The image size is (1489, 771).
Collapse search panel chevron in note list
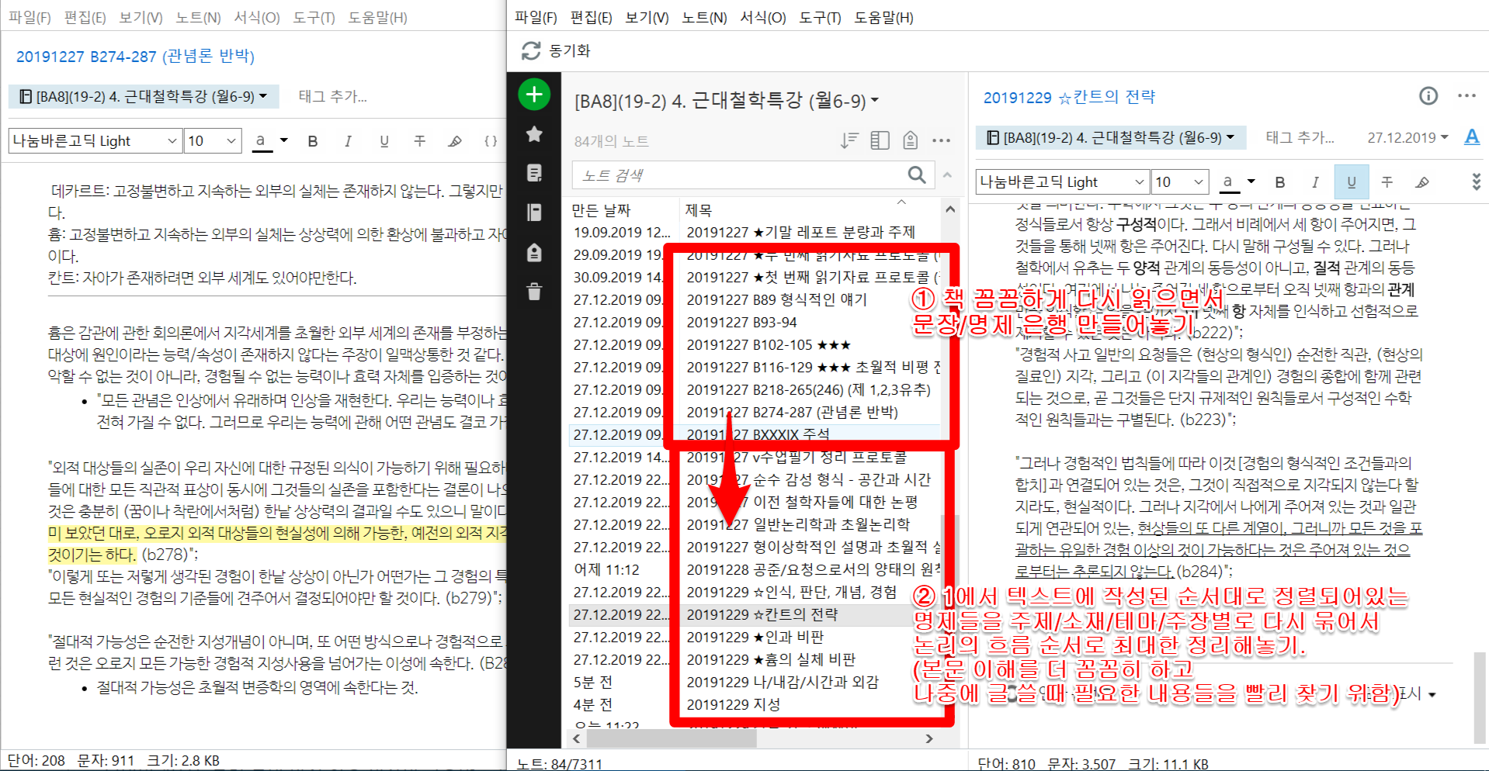tap(948, 175)
